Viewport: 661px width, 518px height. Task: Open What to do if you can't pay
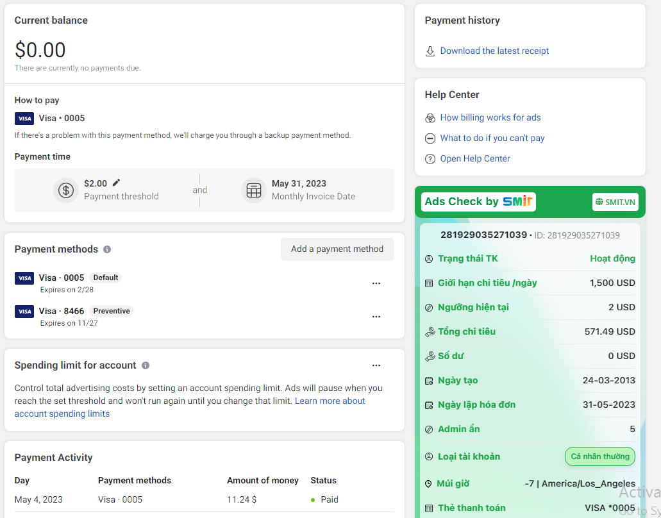pos(492,138)
